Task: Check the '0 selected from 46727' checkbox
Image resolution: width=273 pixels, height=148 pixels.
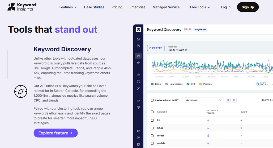Action: pos(152,100)
